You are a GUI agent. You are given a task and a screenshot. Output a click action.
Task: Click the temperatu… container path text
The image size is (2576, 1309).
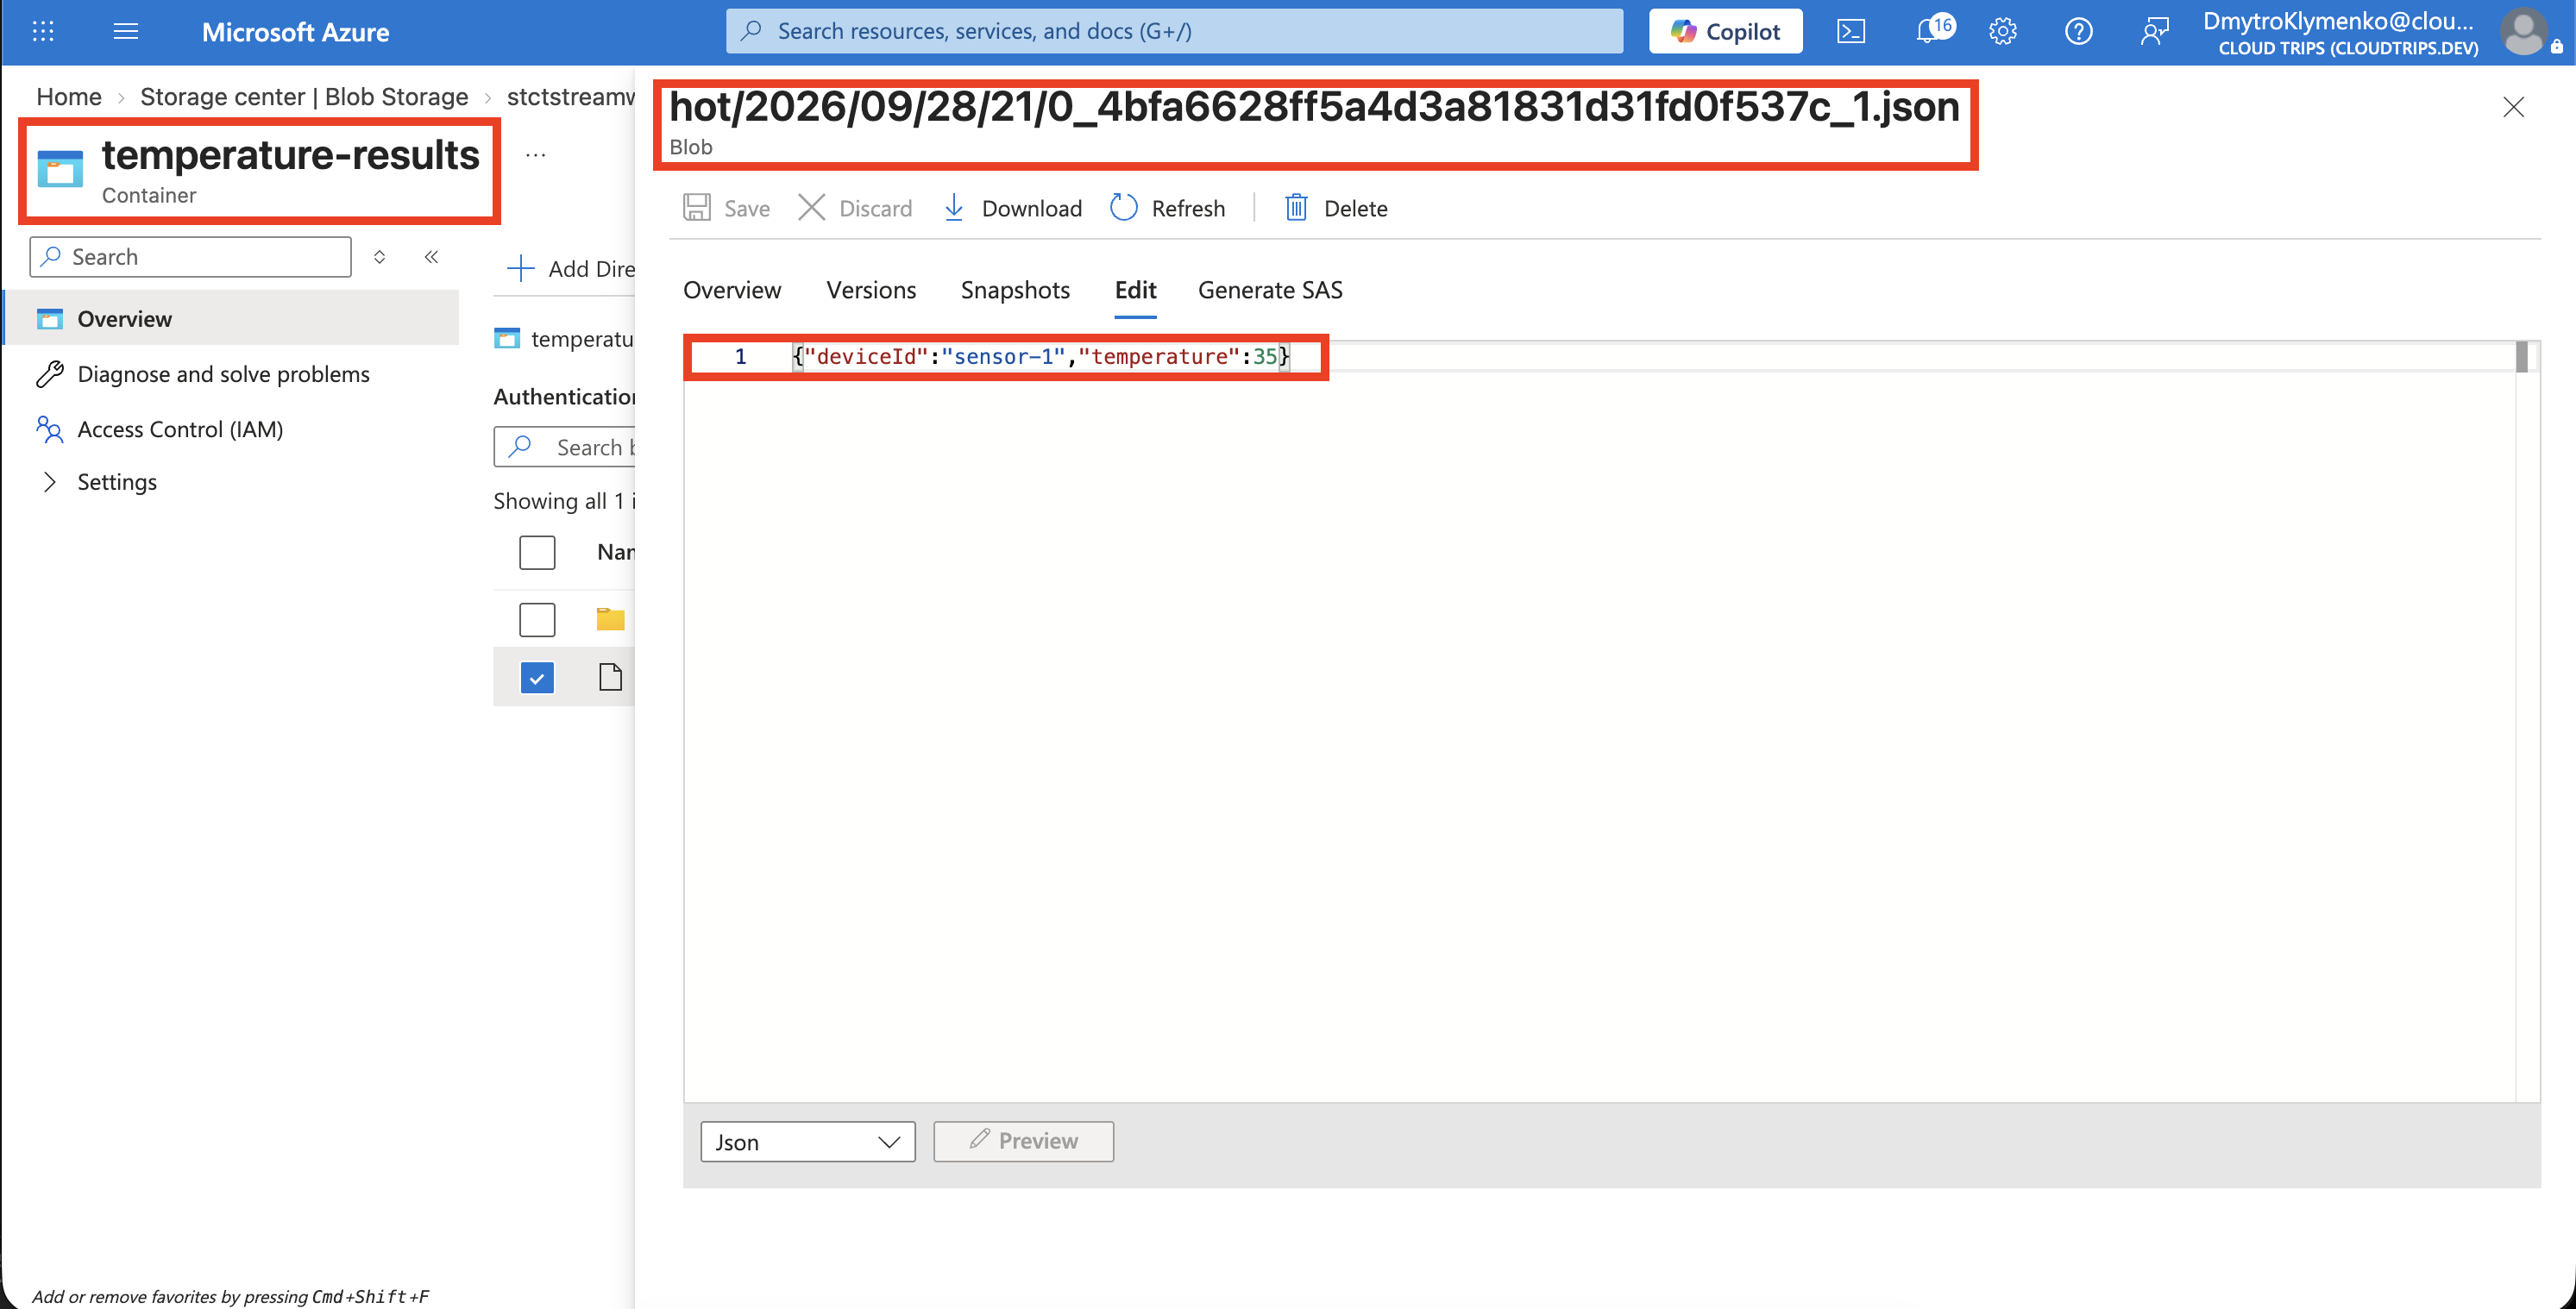tap(583, 339)
